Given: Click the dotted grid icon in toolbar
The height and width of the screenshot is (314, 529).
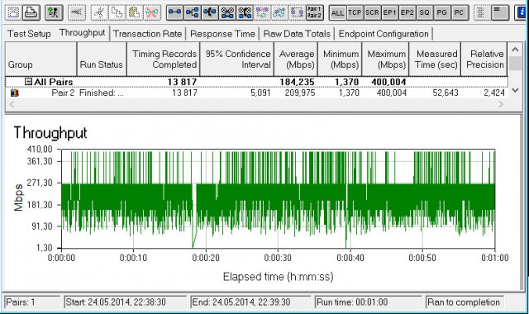Looking at the screenshot, I should [x=482, y=13].
